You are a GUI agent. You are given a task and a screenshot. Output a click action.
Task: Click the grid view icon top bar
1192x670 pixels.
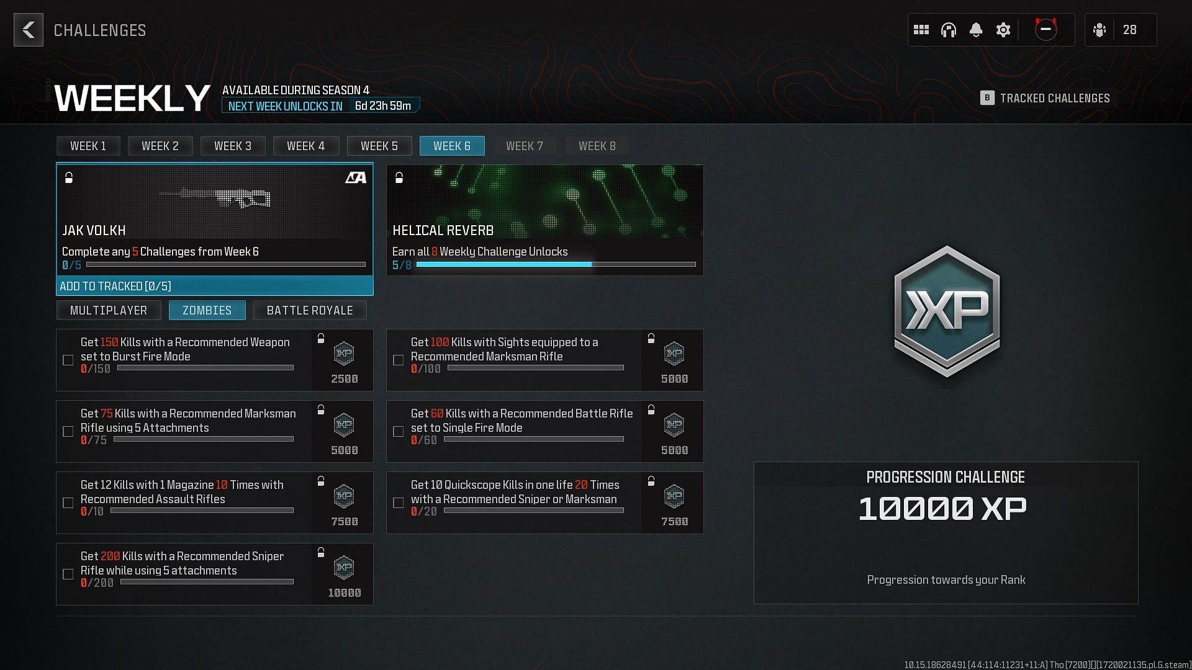point(921,29)
